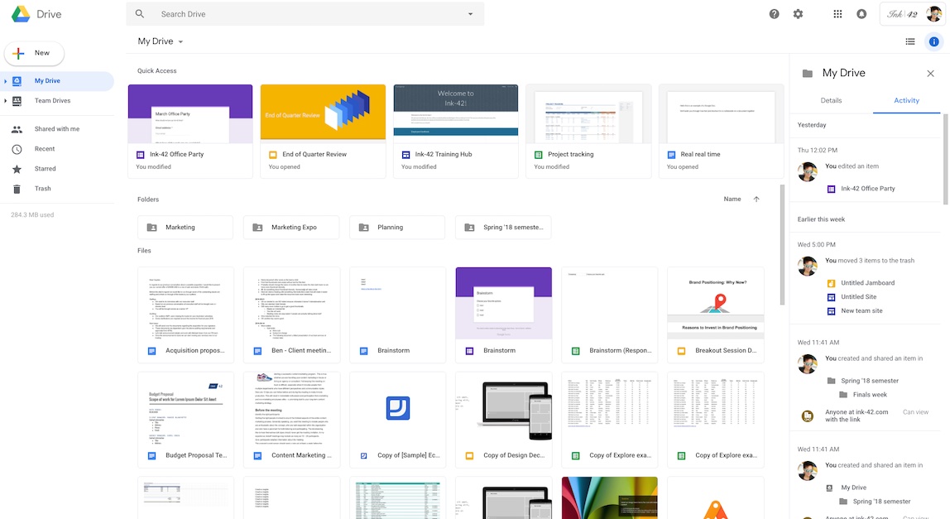This screenshot has height=519, width=950.
Task: Select the Activity tab
Action: [906, 100]
